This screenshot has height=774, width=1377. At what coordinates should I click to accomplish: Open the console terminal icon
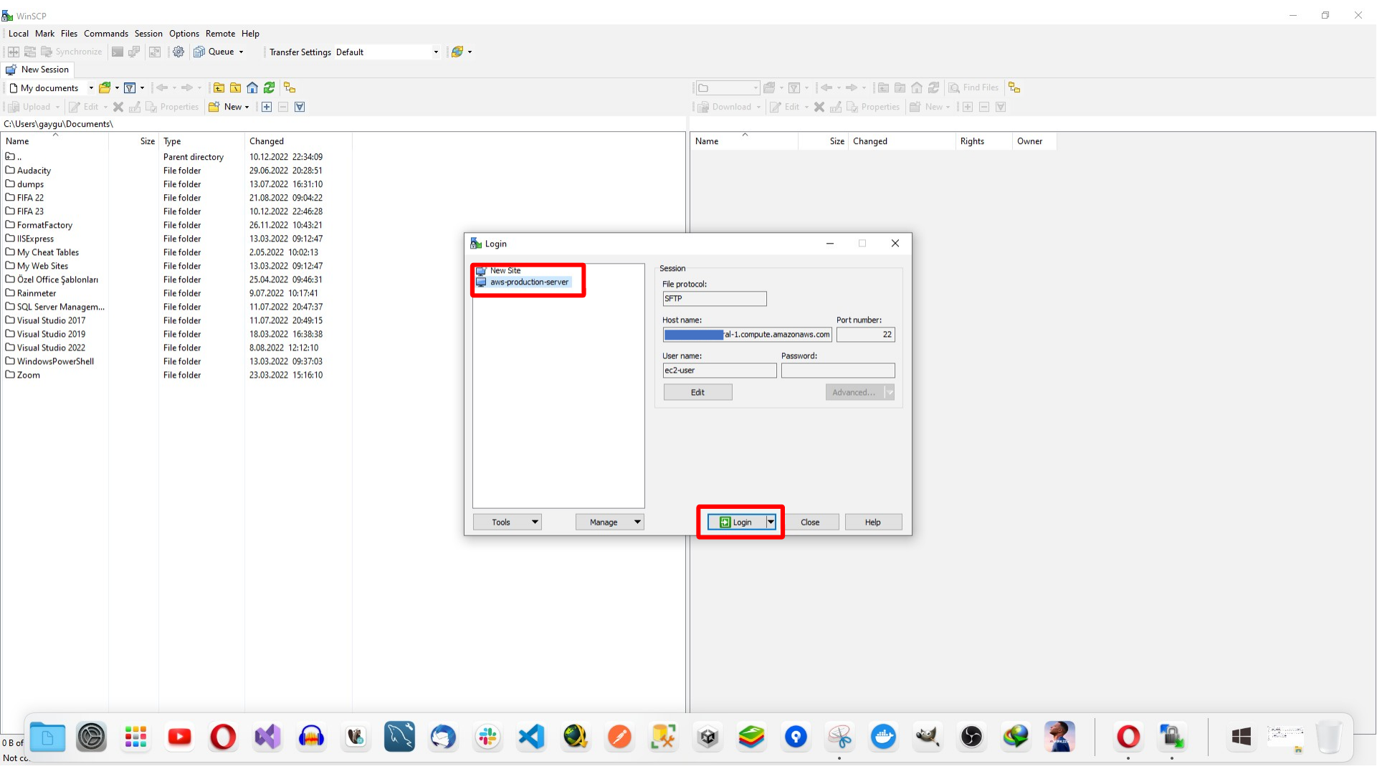(118, 52)
